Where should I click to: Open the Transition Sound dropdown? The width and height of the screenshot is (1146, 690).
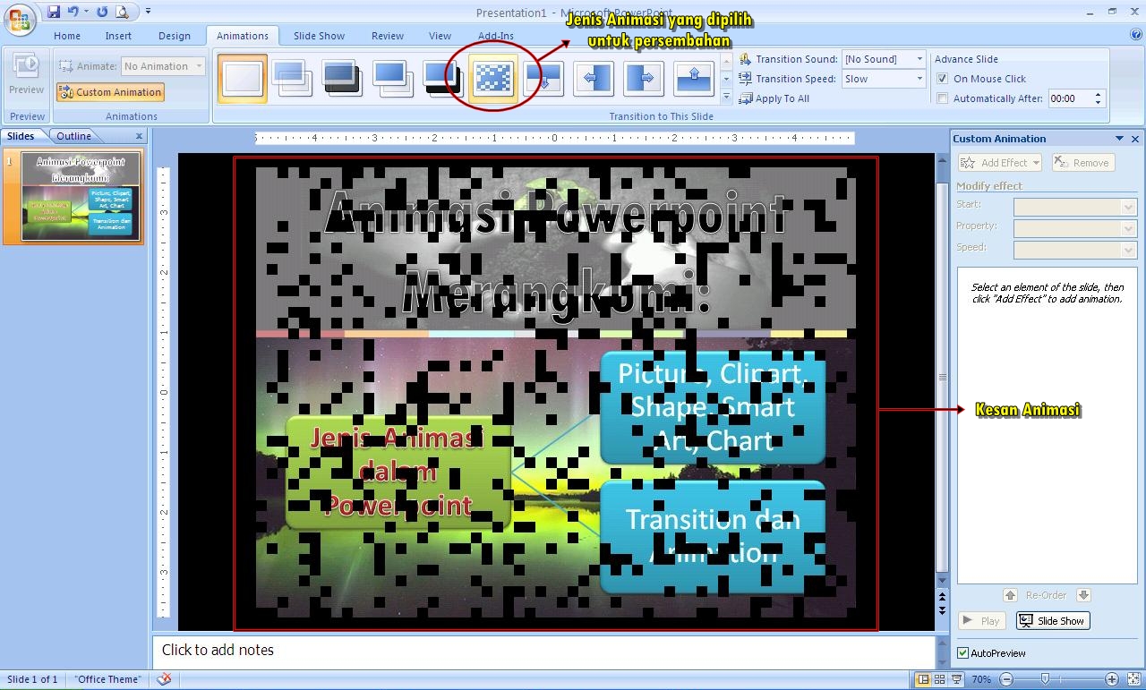click(x=919, y=59)
